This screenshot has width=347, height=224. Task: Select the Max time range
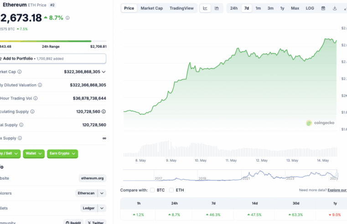coord(295,8)
